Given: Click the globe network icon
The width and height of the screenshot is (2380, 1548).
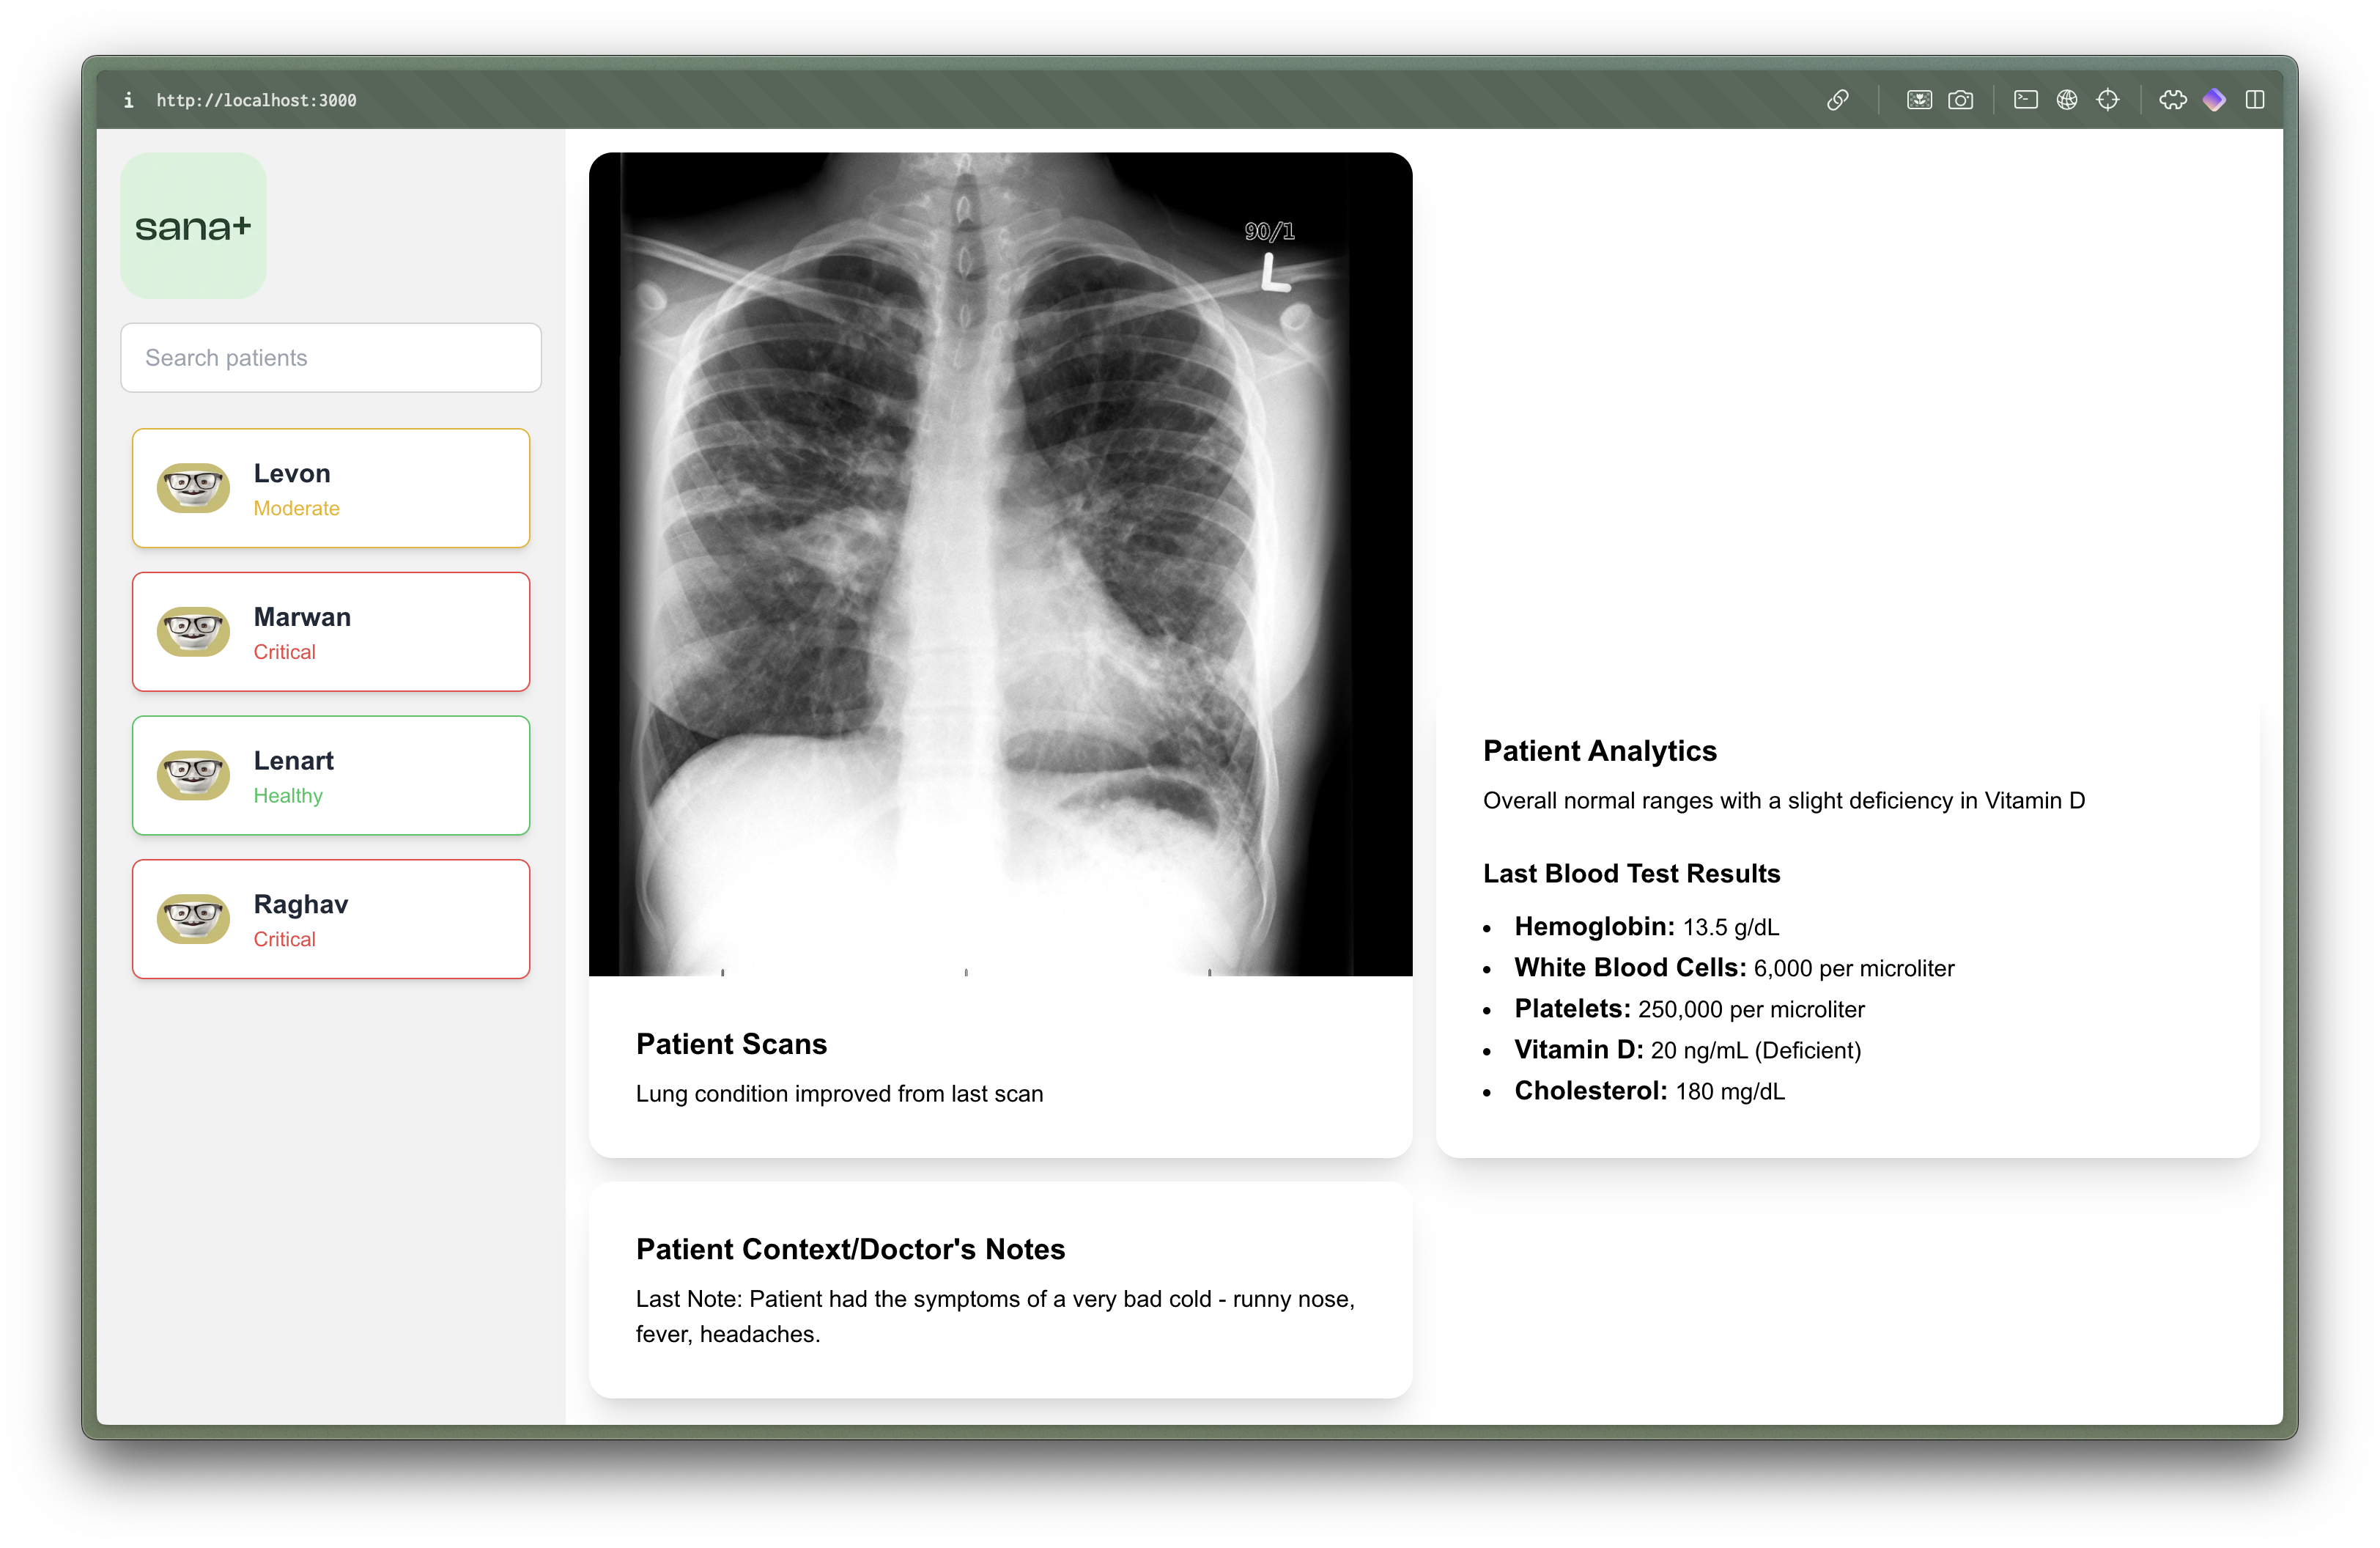Looking at the screenshot, I should click(x=2067, y=100).
